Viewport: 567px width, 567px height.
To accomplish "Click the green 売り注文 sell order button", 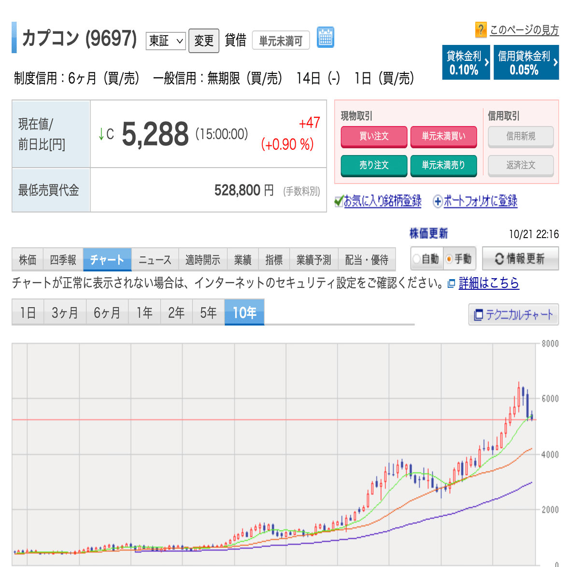I will 374,166.
